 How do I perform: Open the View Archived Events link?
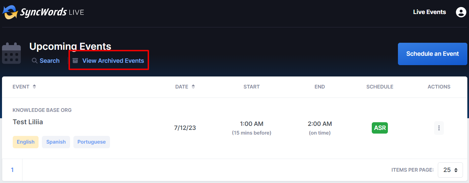pos(113,61)
